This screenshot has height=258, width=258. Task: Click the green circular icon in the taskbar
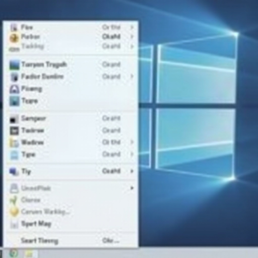click(x=14, y=253)
